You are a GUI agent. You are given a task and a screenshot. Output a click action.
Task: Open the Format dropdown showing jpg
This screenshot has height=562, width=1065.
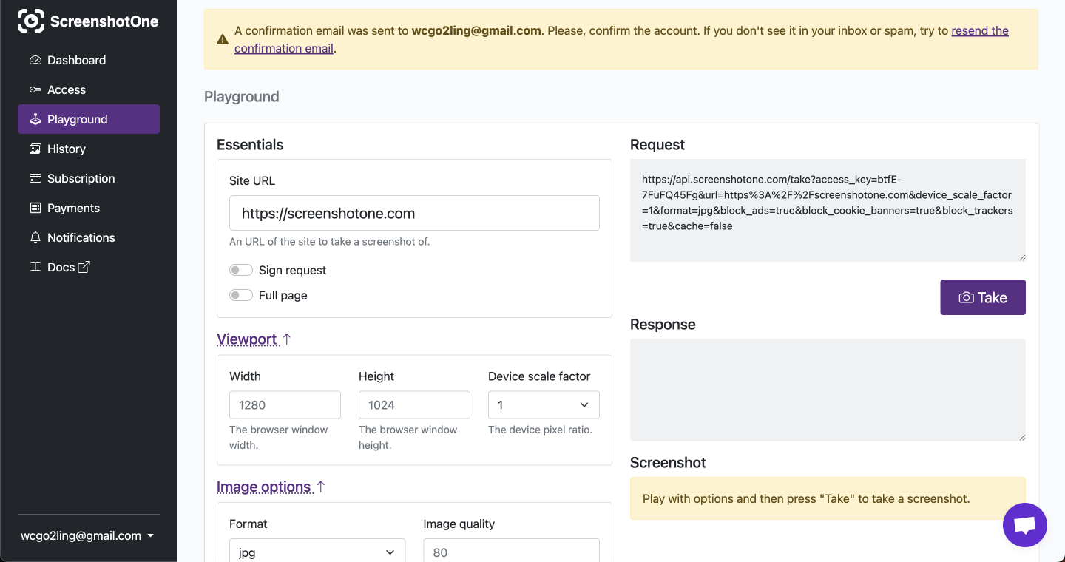click(x=317, y=552)
